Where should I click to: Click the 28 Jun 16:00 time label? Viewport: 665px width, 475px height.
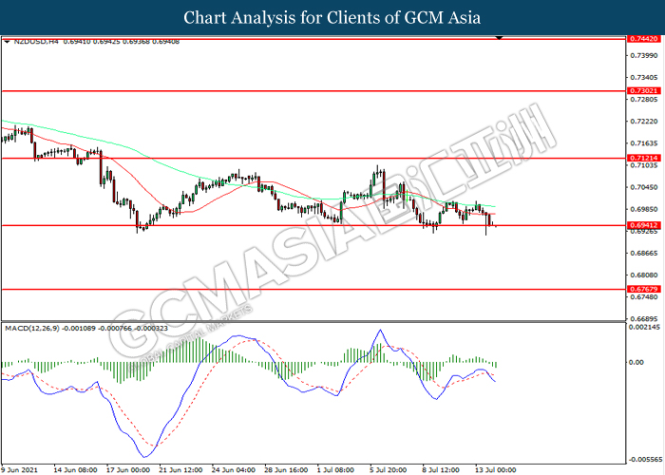(286, 470)
